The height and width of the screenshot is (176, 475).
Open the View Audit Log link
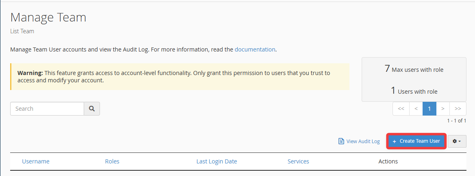tap(363, 142)
